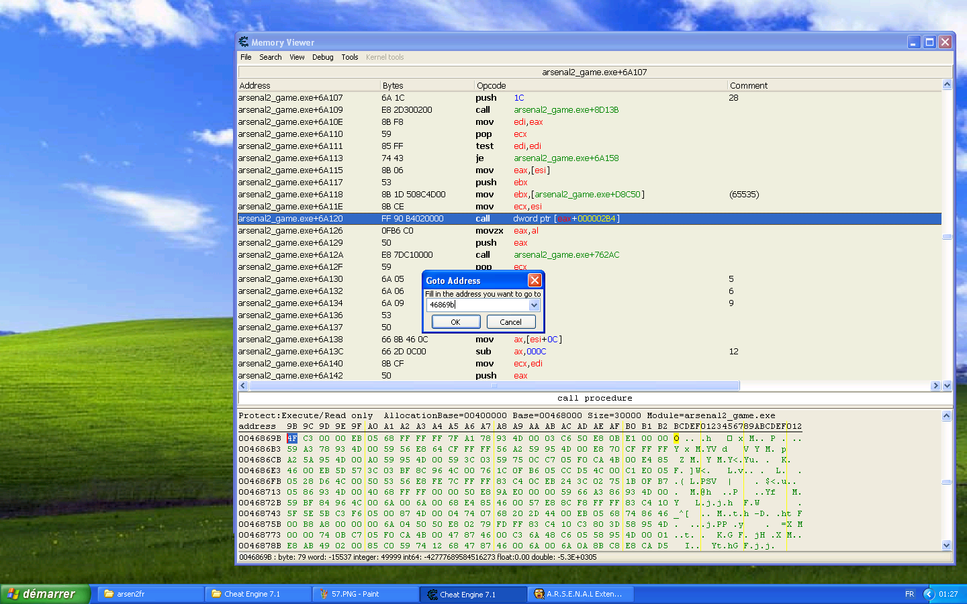The image size is (967, 604).
Task: Maximize the Memory Viewer window
Action: [x=929, y=42]
